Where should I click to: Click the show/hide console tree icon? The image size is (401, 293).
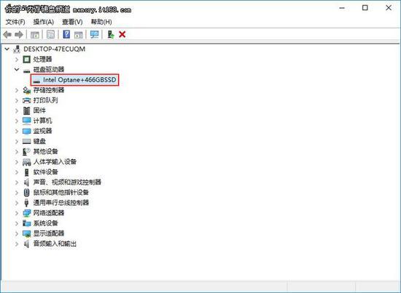pyautogui.click(x=35, y=35)
